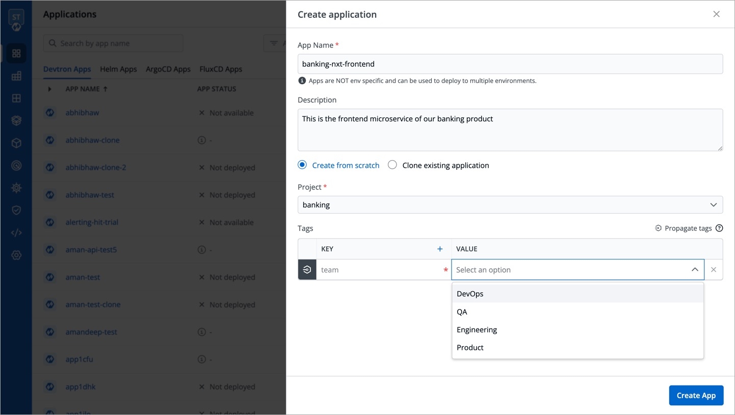The height and width of the screenshot is (415, 735).
Task: Remove the team tag row with X
Action: (713, 270)
